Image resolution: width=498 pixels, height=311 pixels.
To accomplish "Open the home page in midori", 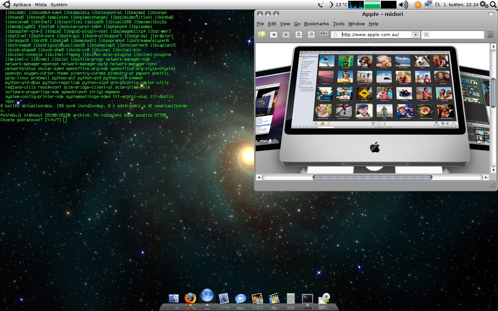I will point(311,35).
